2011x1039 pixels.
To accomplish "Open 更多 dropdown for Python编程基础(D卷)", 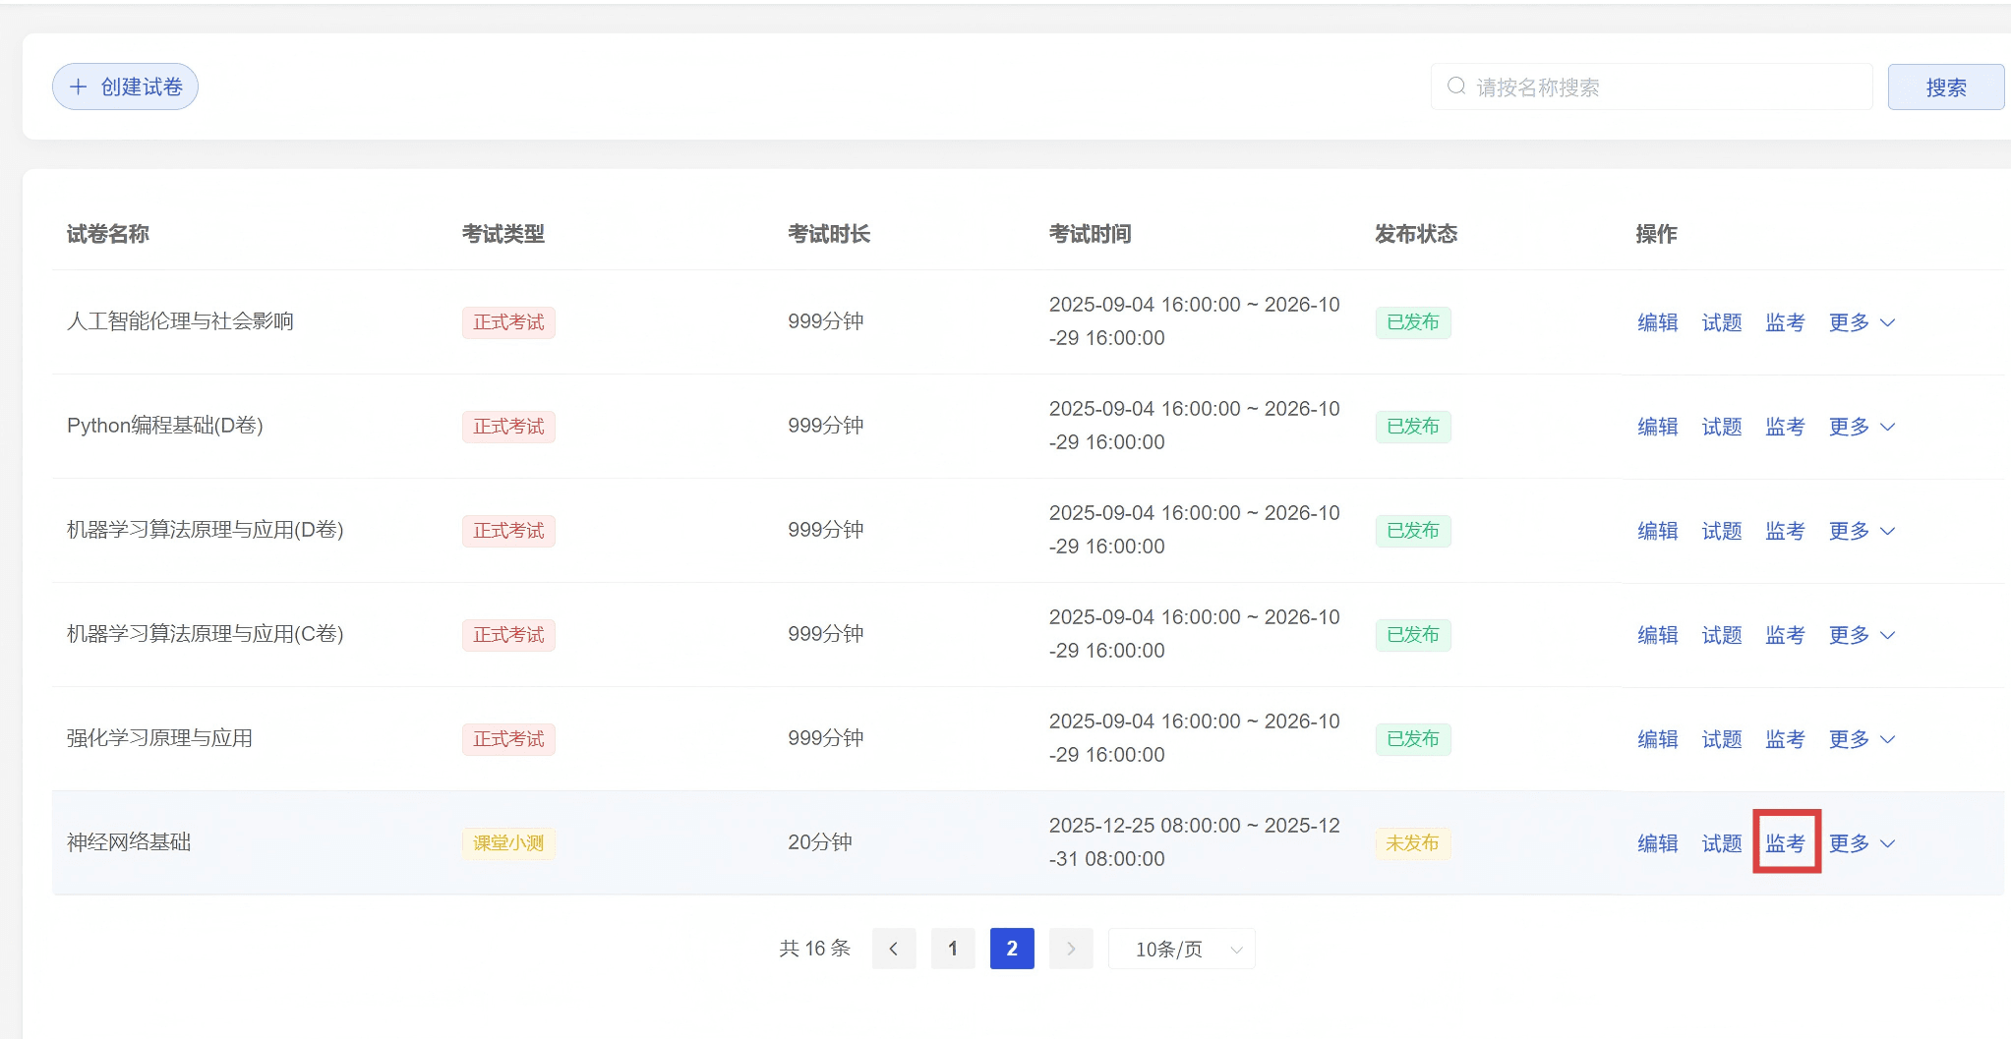I will [x=1861, y=427].
